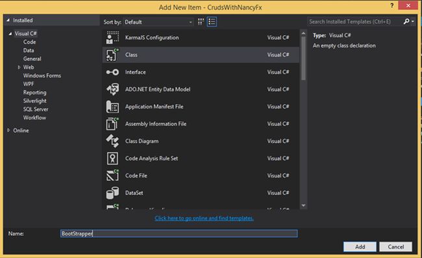The image size is (422, 258).
Task: Select the SQL Server category
Action: [x=36, y=109]
